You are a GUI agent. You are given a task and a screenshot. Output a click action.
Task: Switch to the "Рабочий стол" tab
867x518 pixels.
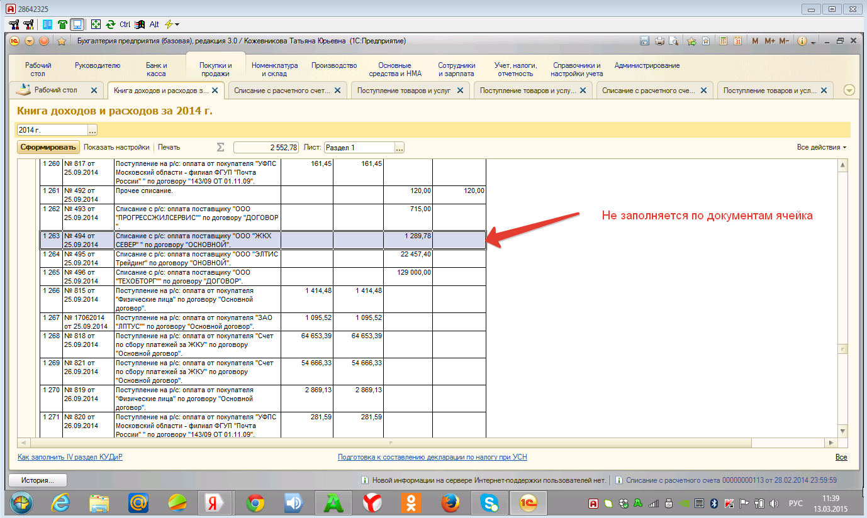(55, 90)
